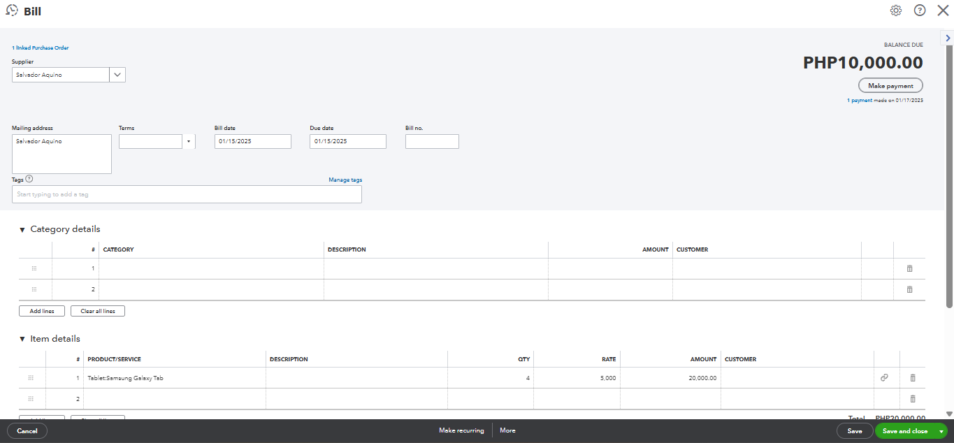The width and height of the screenshot is (954, 443).
Task: Click Make recurring in the footer
Action: pyautogui.click(x=461, y=430)
